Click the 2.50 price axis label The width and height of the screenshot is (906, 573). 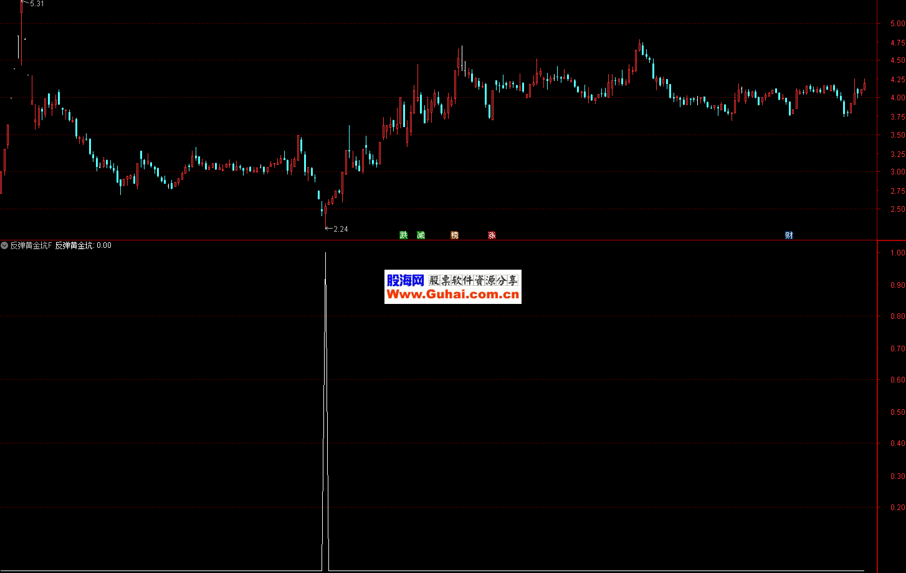click(x=897, y=209)
